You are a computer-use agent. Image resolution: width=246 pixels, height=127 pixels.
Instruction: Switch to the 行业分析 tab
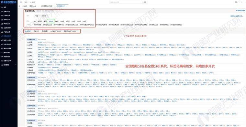click(x=36, y=31)
